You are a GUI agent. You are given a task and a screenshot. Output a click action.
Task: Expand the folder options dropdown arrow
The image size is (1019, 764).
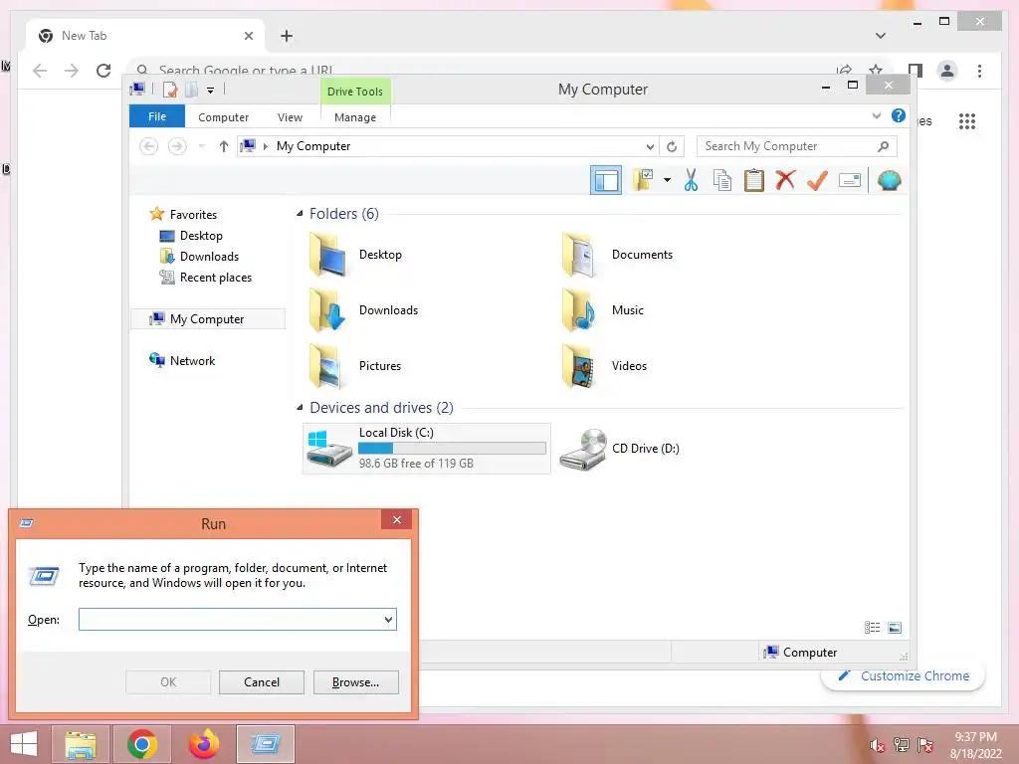coord(667,180)
